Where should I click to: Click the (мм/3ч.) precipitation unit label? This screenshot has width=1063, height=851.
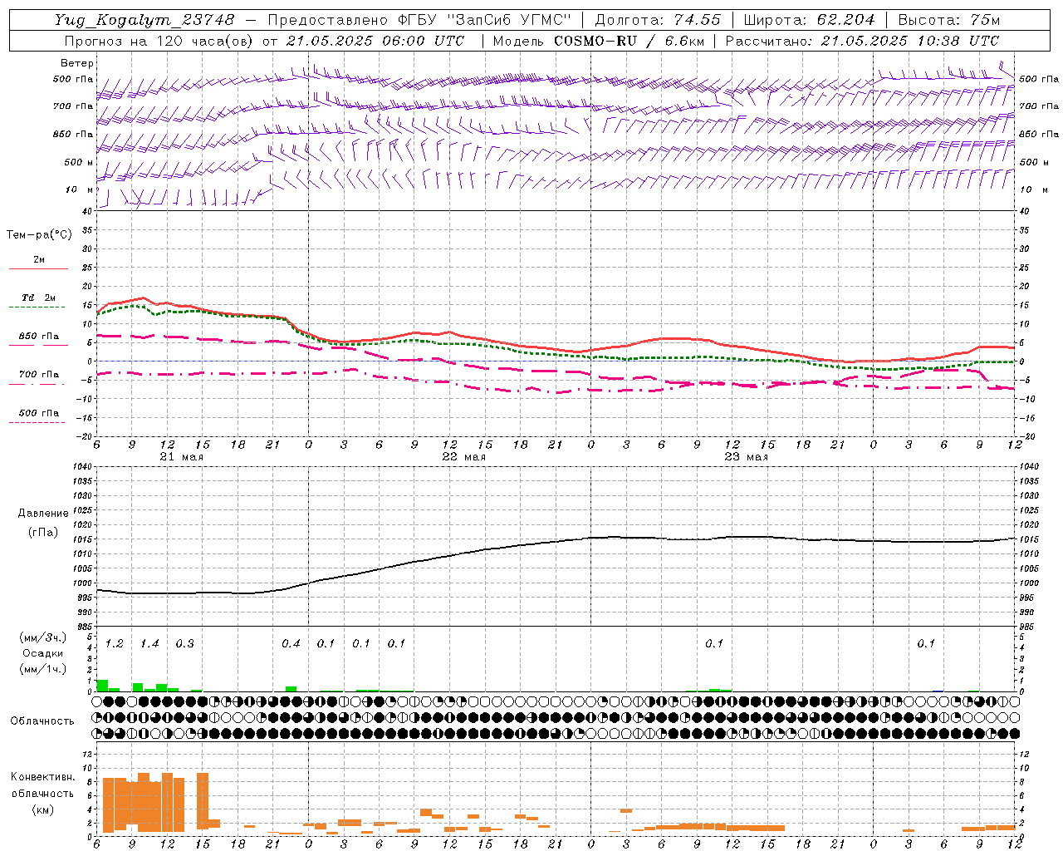pos(42,637)
